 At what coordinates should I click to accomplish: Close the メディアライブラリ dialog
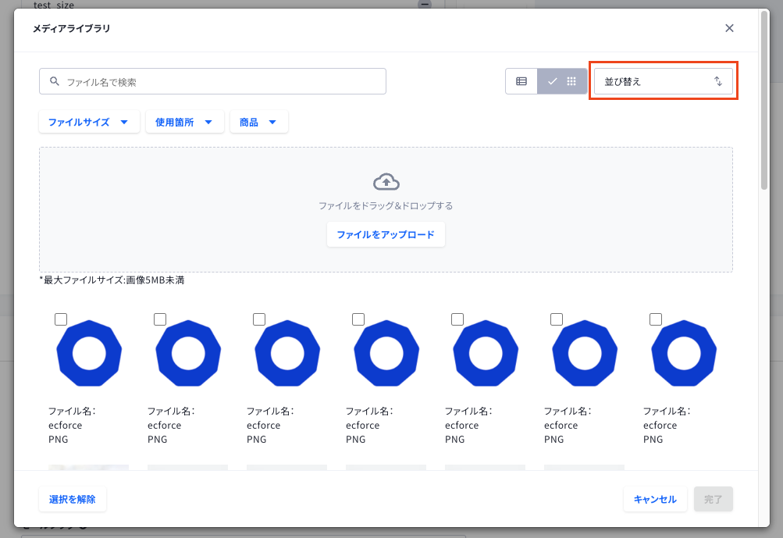[729, 28]
